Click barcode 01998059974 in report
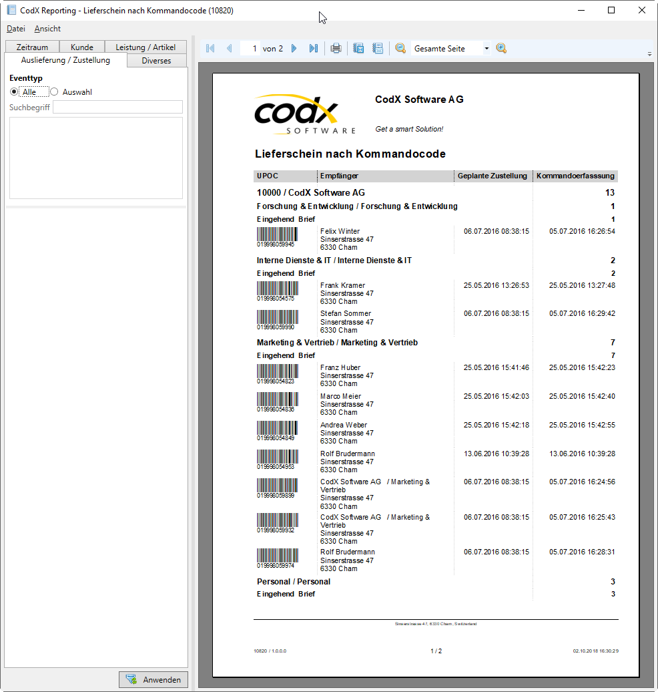Screen dimensions: 658x692 pos(278,558)
